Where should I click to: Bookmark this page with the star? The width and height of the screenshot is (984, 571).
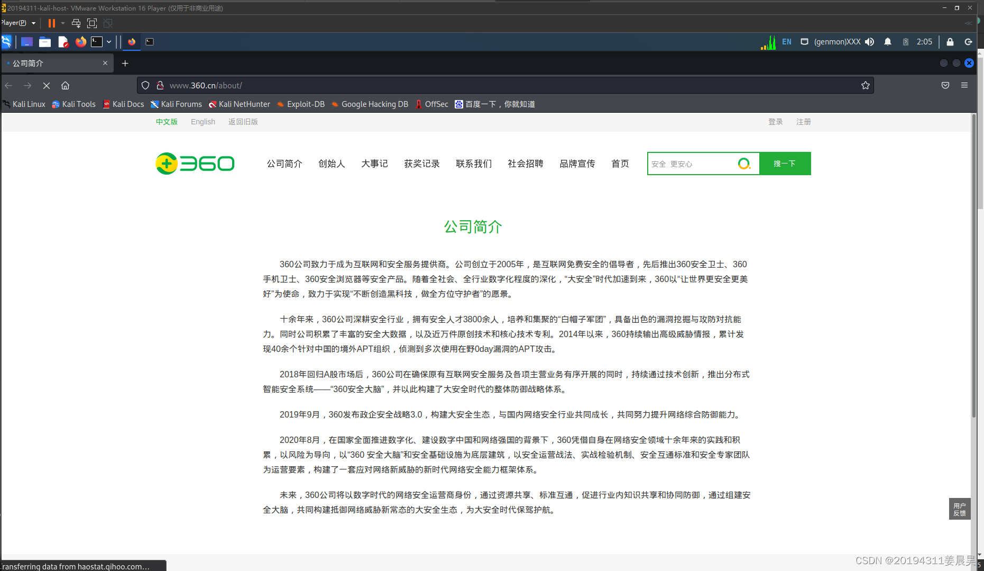tap(866, 85)
